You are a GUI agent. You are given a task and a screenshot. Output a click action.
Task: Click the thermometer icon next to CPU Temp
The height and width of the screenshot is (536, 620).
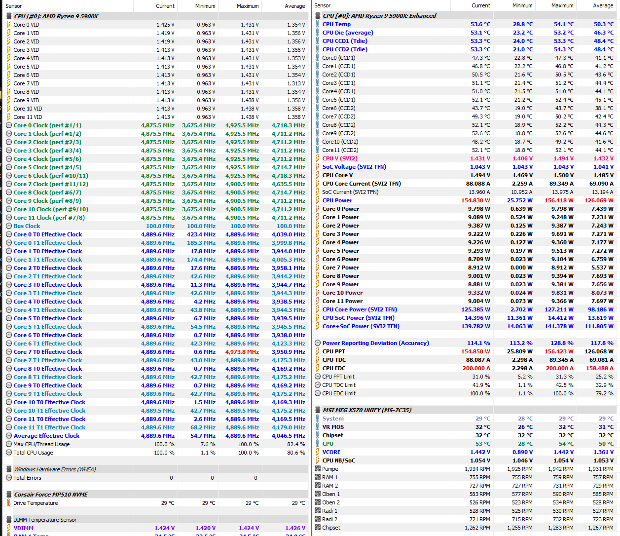(x=317, y=24)
